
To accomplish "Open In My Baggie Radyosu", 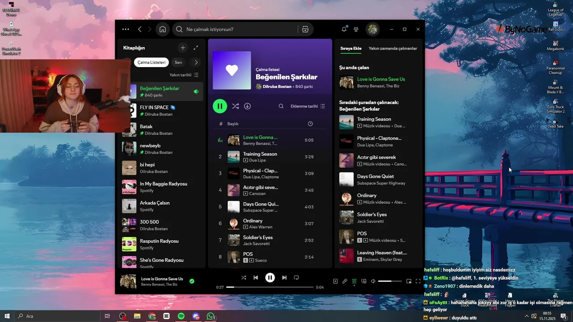I will pyautogui.click(x=162, y=187).
